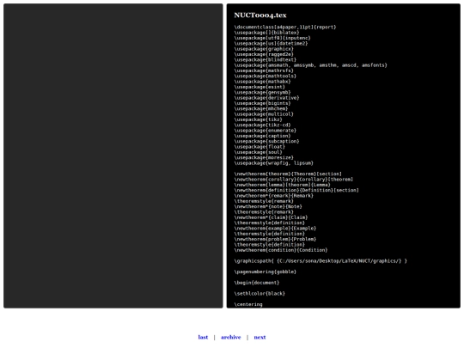The image size is (464, 348).
Task: Click the \usepackage[us]{datetime2} line
Action: 271,44
